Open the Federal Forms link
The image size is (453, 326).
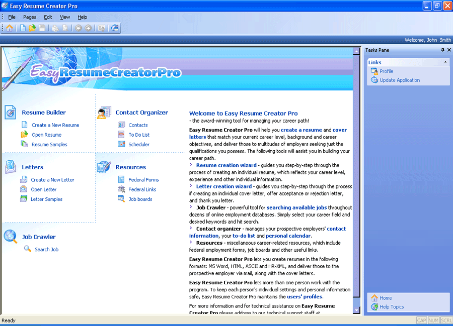click(143, 179)
